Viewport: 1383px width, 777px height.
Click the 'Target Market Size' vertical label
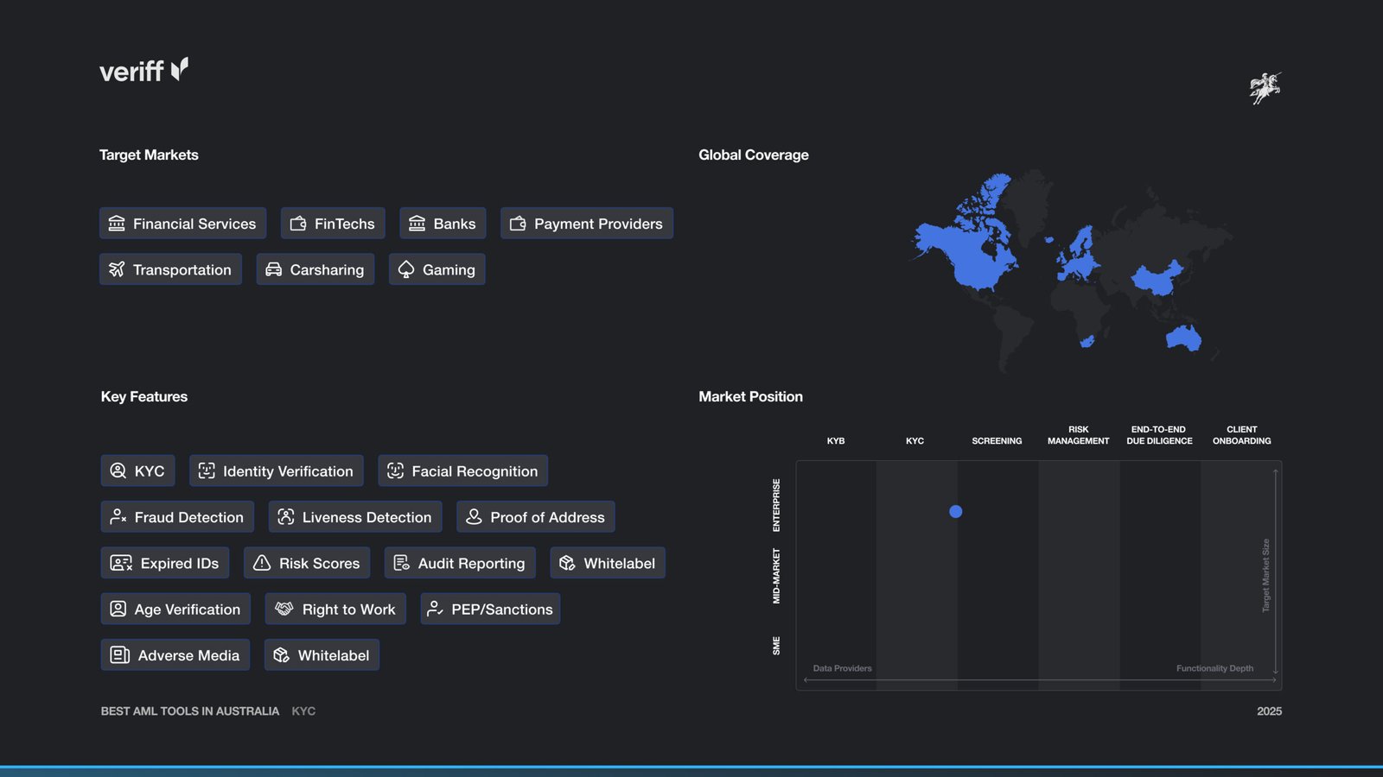[1265, 576]
